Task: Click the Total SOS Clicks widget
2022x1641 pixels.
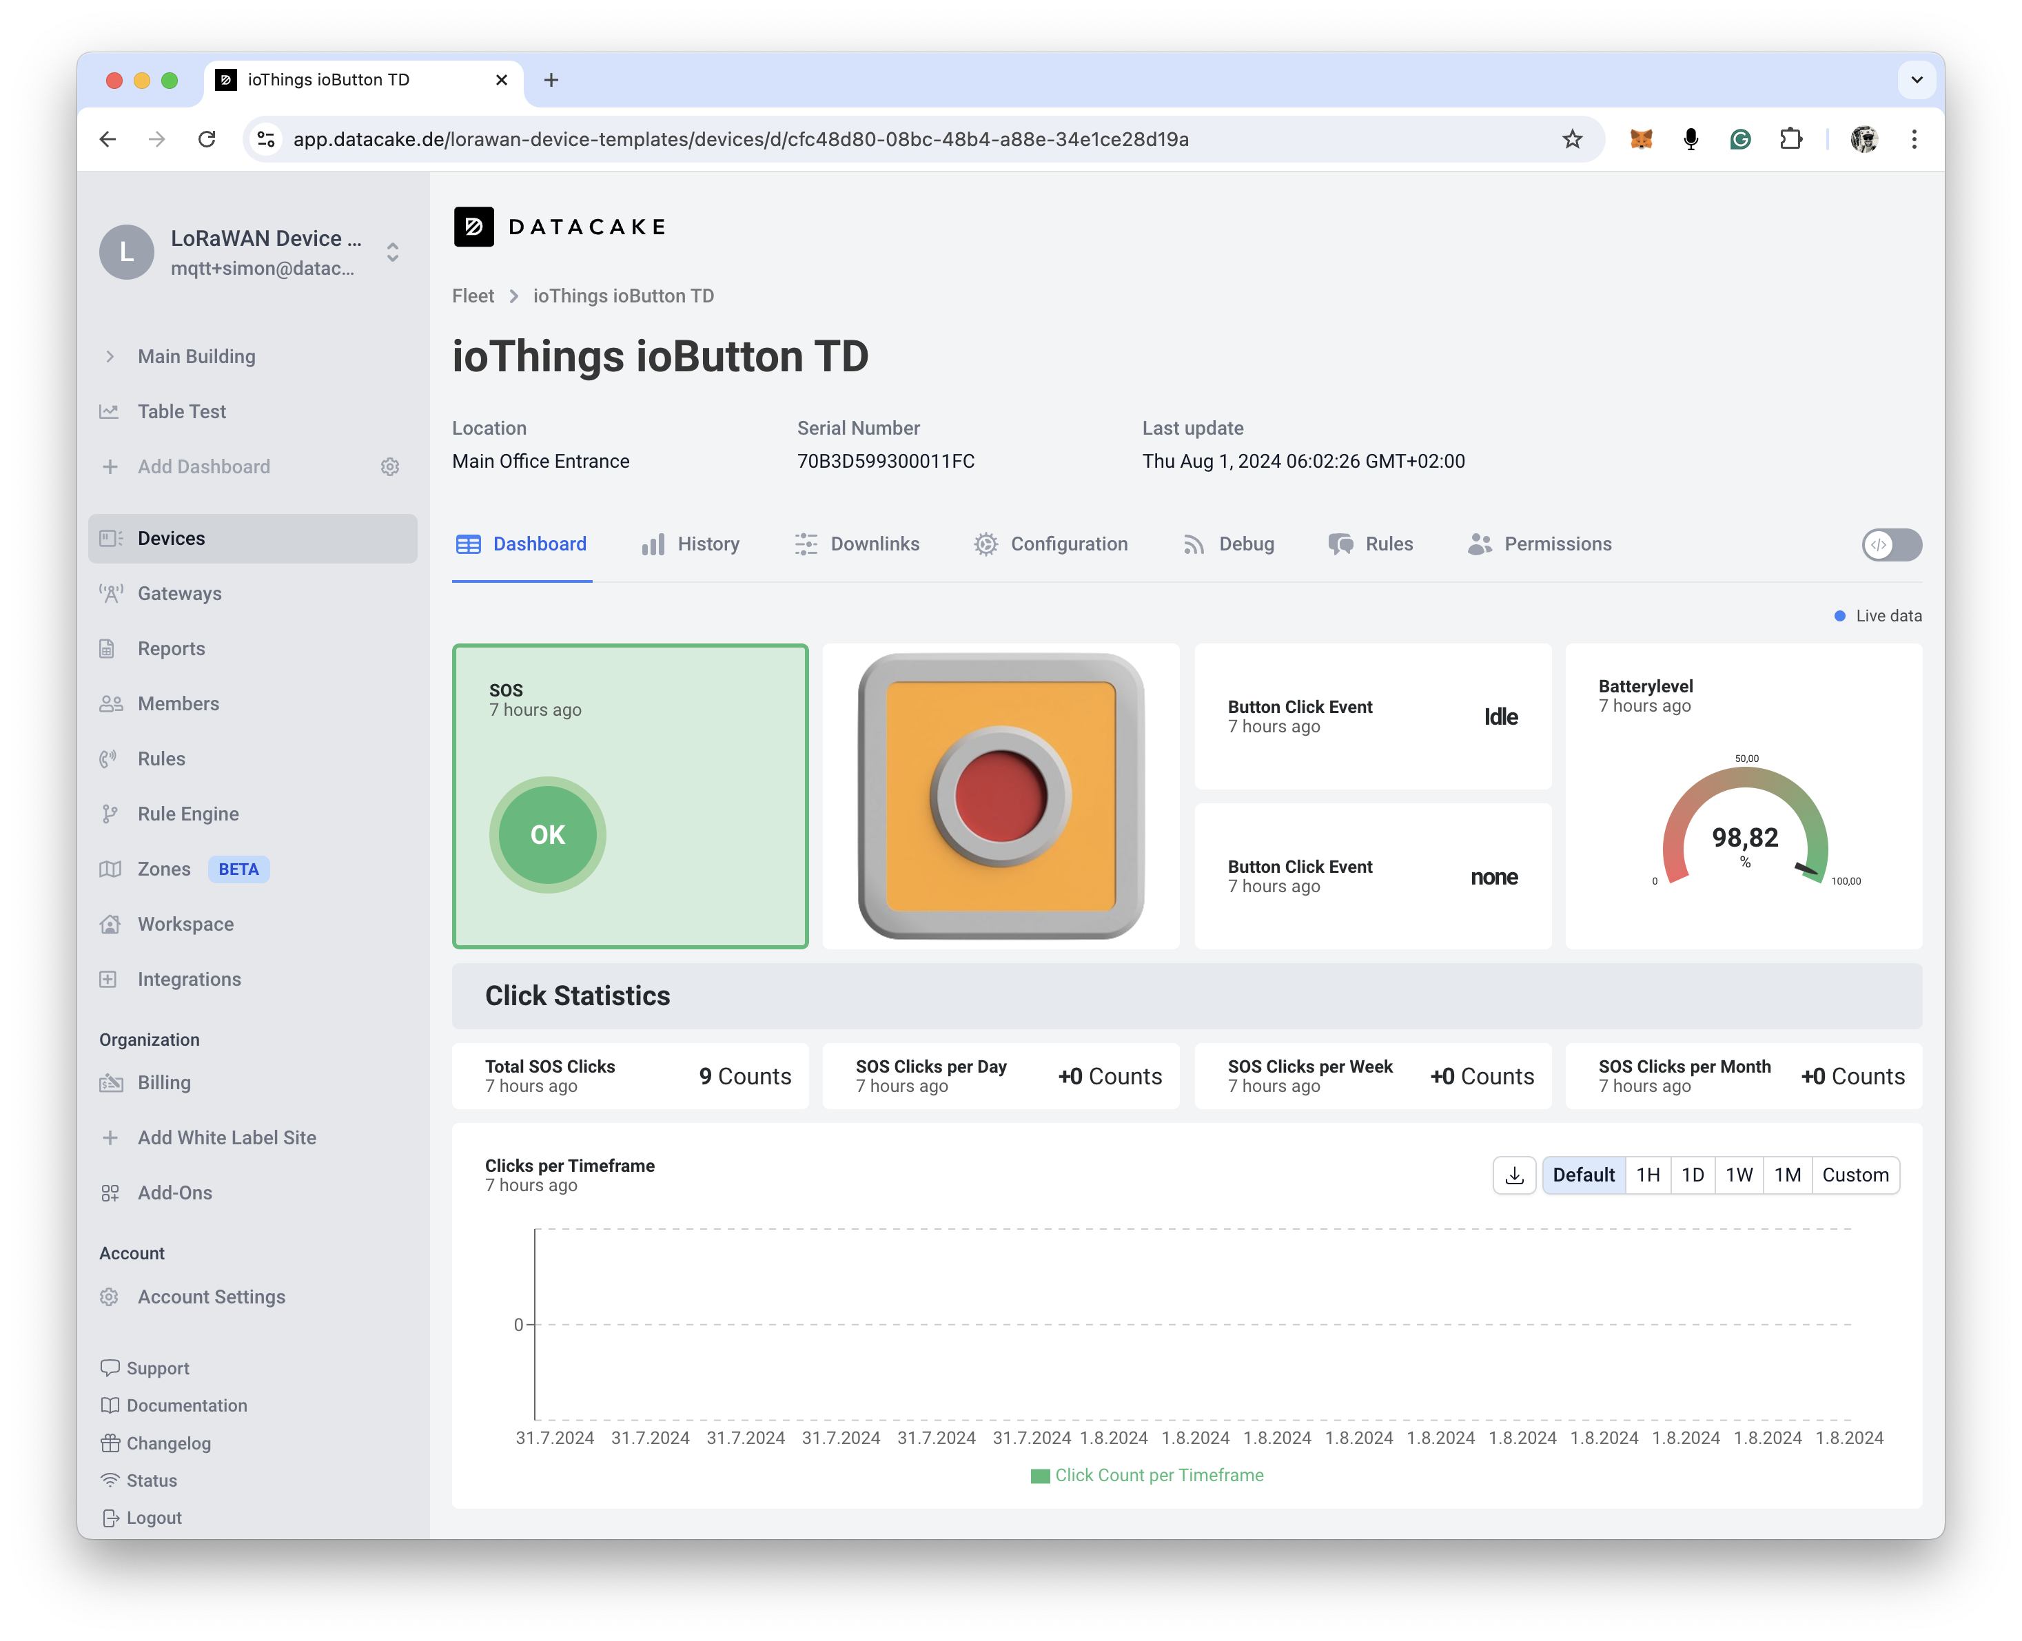Action: click(x=630, y=1075)
